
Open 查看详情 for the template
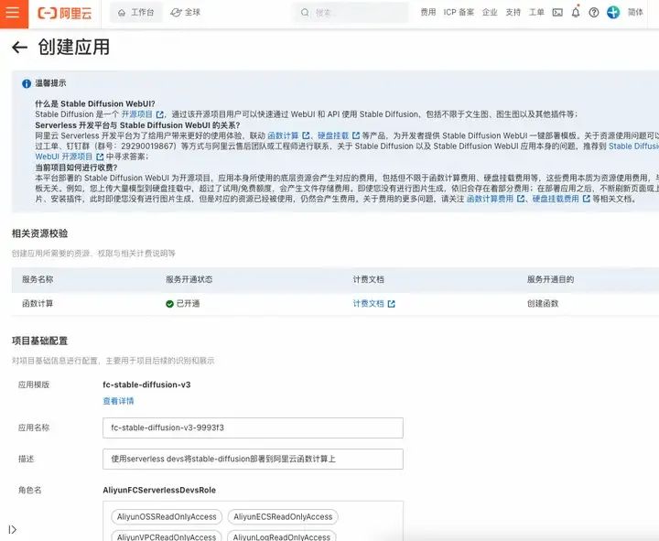coord(118,401)
